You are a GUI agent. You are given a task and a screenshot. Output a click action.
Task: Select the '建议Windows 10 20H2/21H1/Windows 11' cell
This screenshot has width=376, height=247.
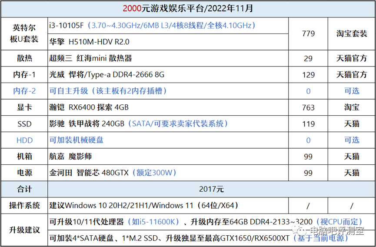[x=168, y=206]
